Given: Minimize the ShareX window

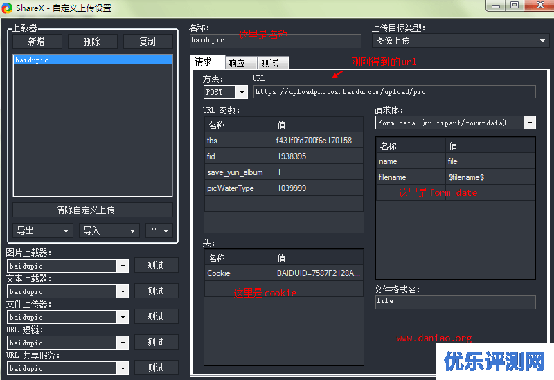Looking at the screenshot, I should [x=496, y=6].
